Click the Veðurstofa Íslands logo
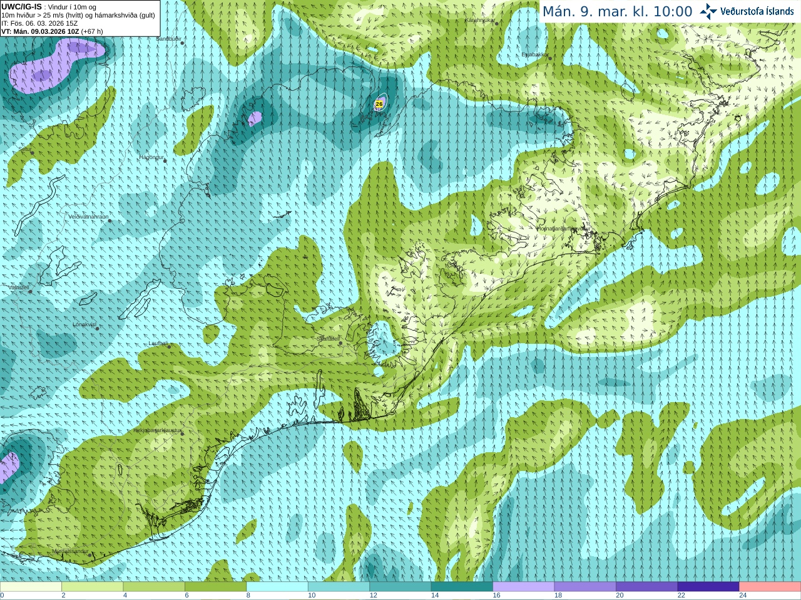The image size is (801, 600). (x=747, y=11)
